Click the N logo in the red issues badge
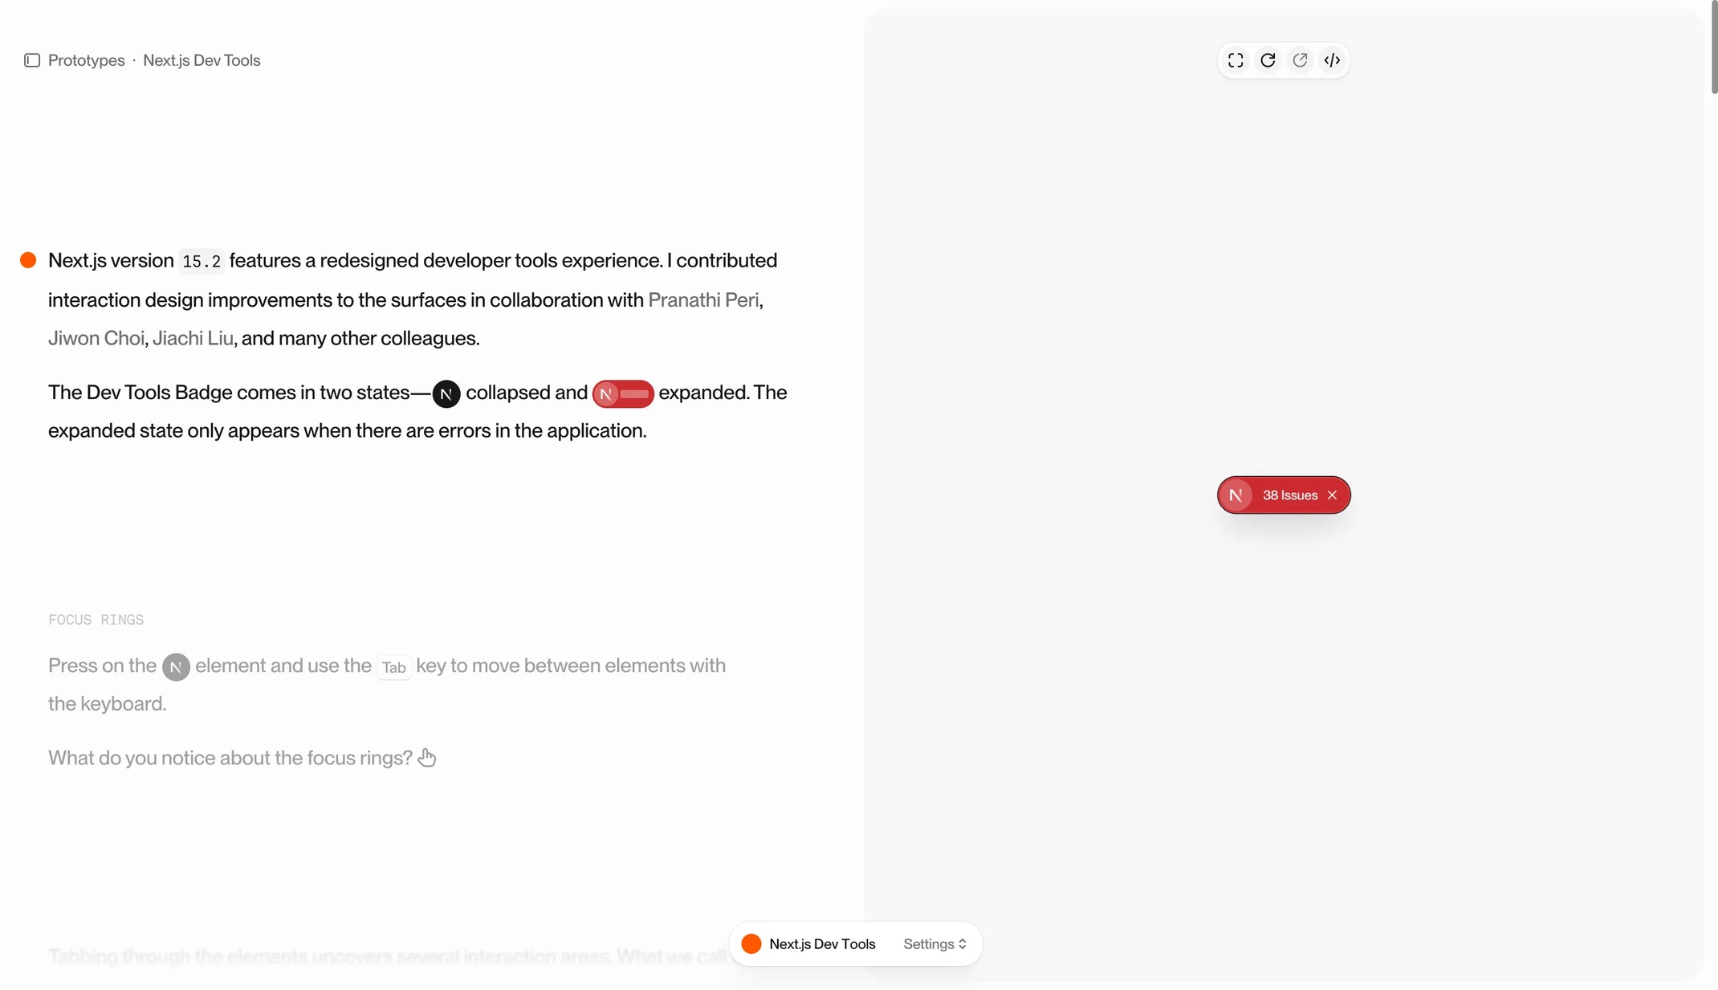The width and height of the screenshot is (1718, 990). (1236, 495)
